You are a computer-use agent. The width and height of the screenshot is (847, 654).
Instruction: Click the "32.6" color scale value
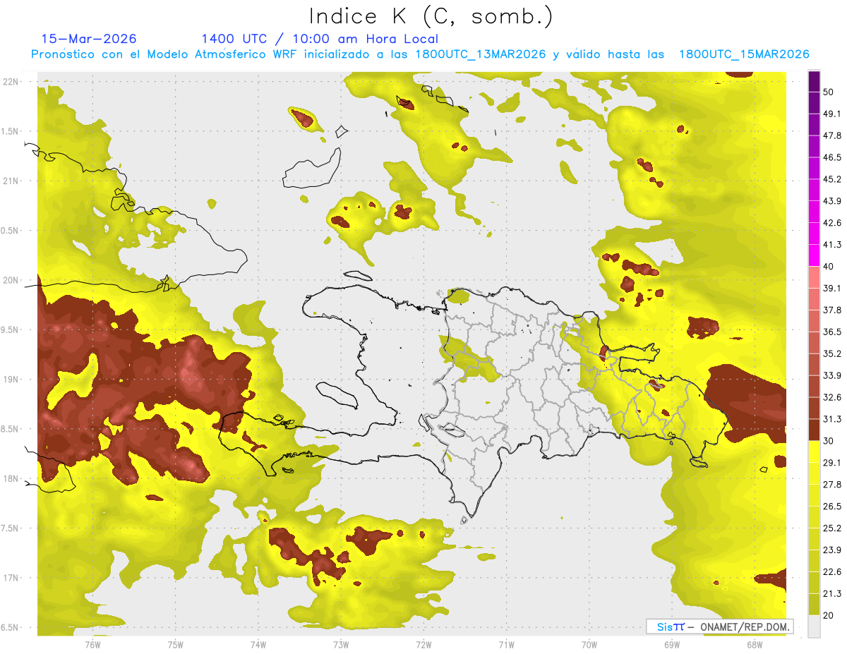click(x=832, y=397)
